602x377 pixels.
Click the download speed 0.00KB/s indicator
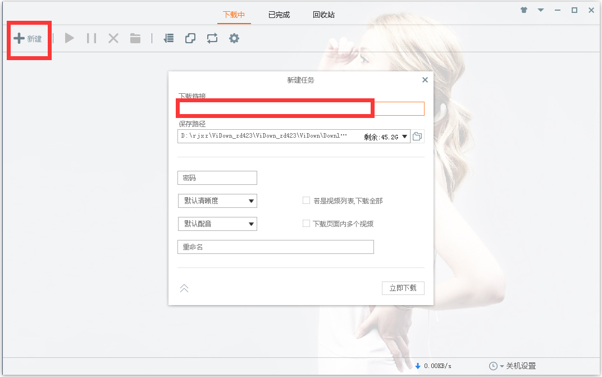click(x=437, y=366)
